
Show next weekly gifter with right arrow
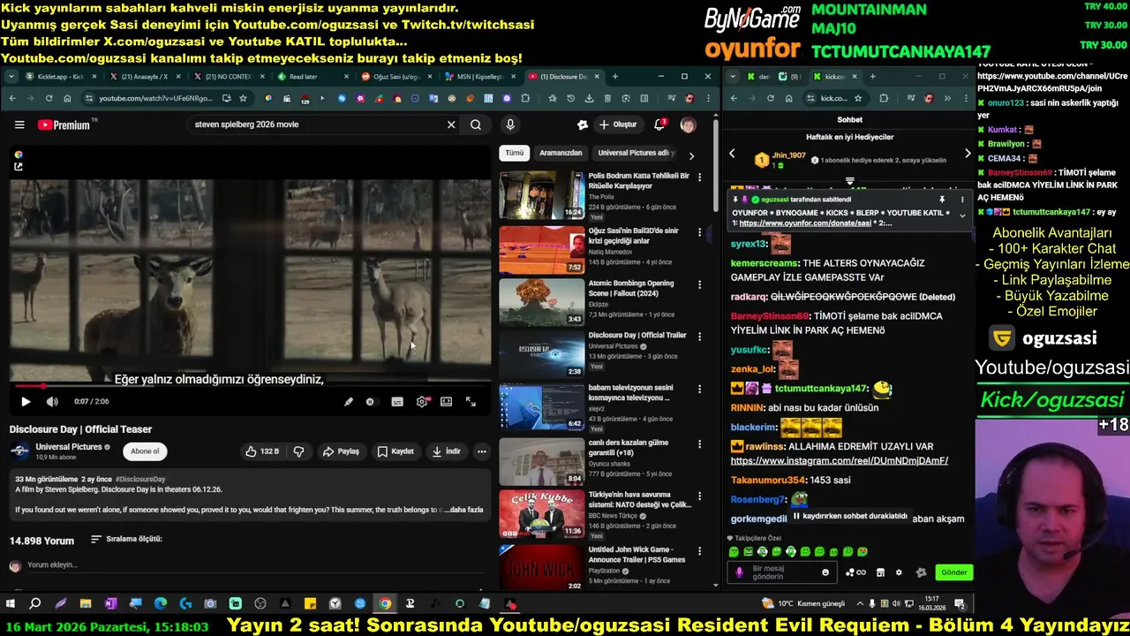pos(968,154)
